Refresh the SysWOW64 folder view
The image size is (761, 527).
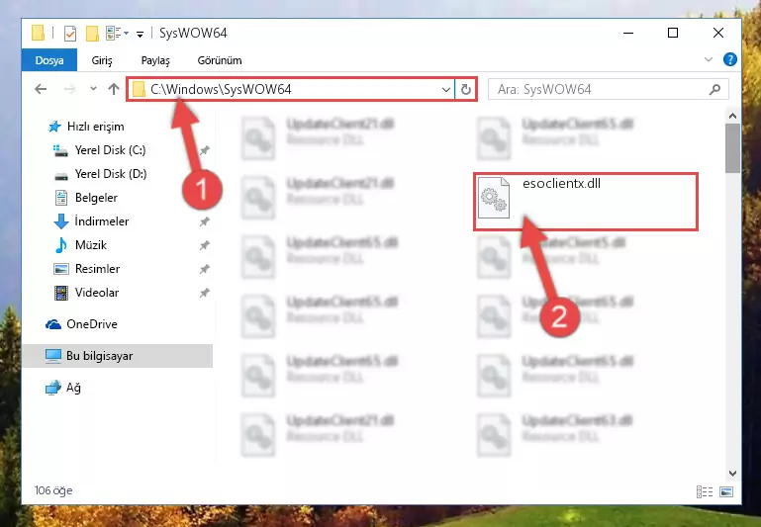[465, 90]
